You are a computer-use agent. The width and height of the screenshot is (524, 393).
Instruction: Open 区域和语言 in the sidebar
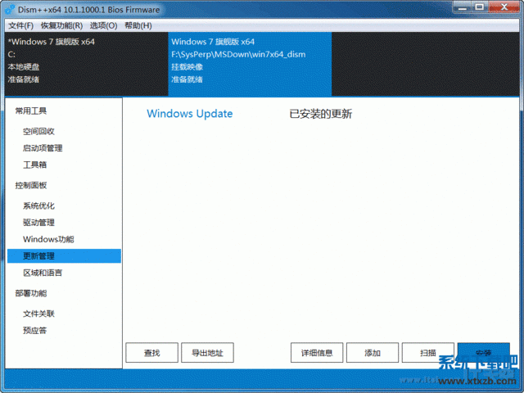point(43,273)
